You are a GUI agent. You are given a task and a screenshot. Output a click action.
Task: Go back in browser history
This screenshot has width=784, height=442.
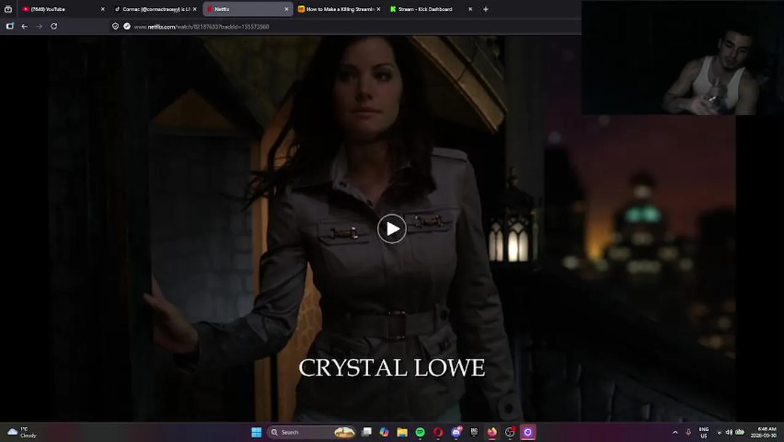coord(25,26)
